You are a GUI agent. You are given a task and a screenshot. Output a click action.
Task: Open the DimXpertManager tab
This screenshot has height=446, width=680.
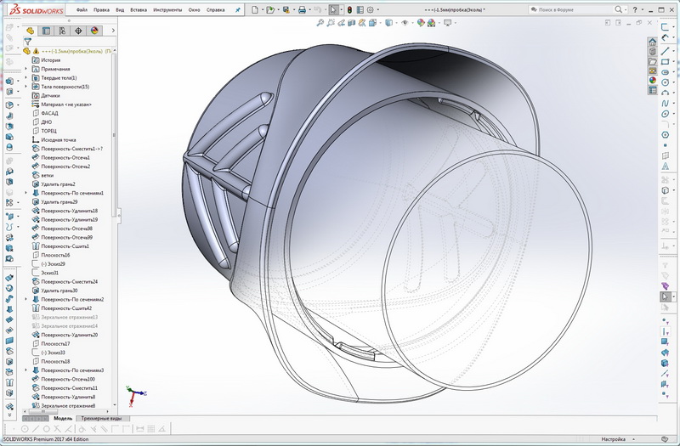78,31
